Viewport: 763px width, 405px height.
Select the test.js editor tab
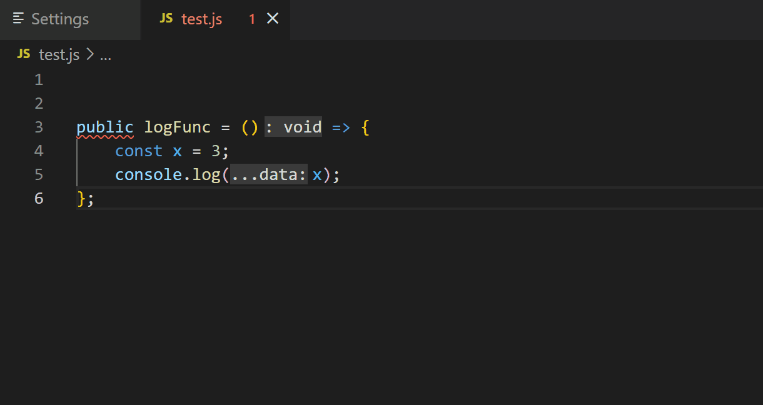[x=201, y=19]
